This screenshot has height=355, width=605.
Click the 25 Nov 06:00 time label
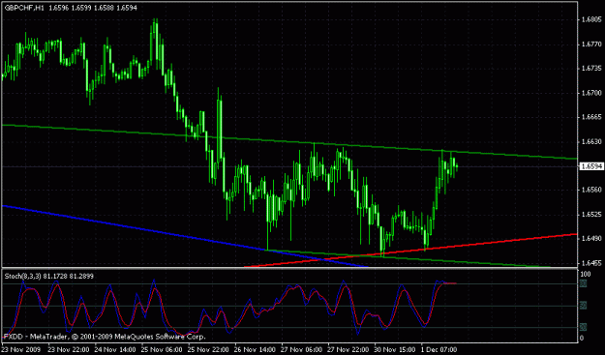[162, 350]
